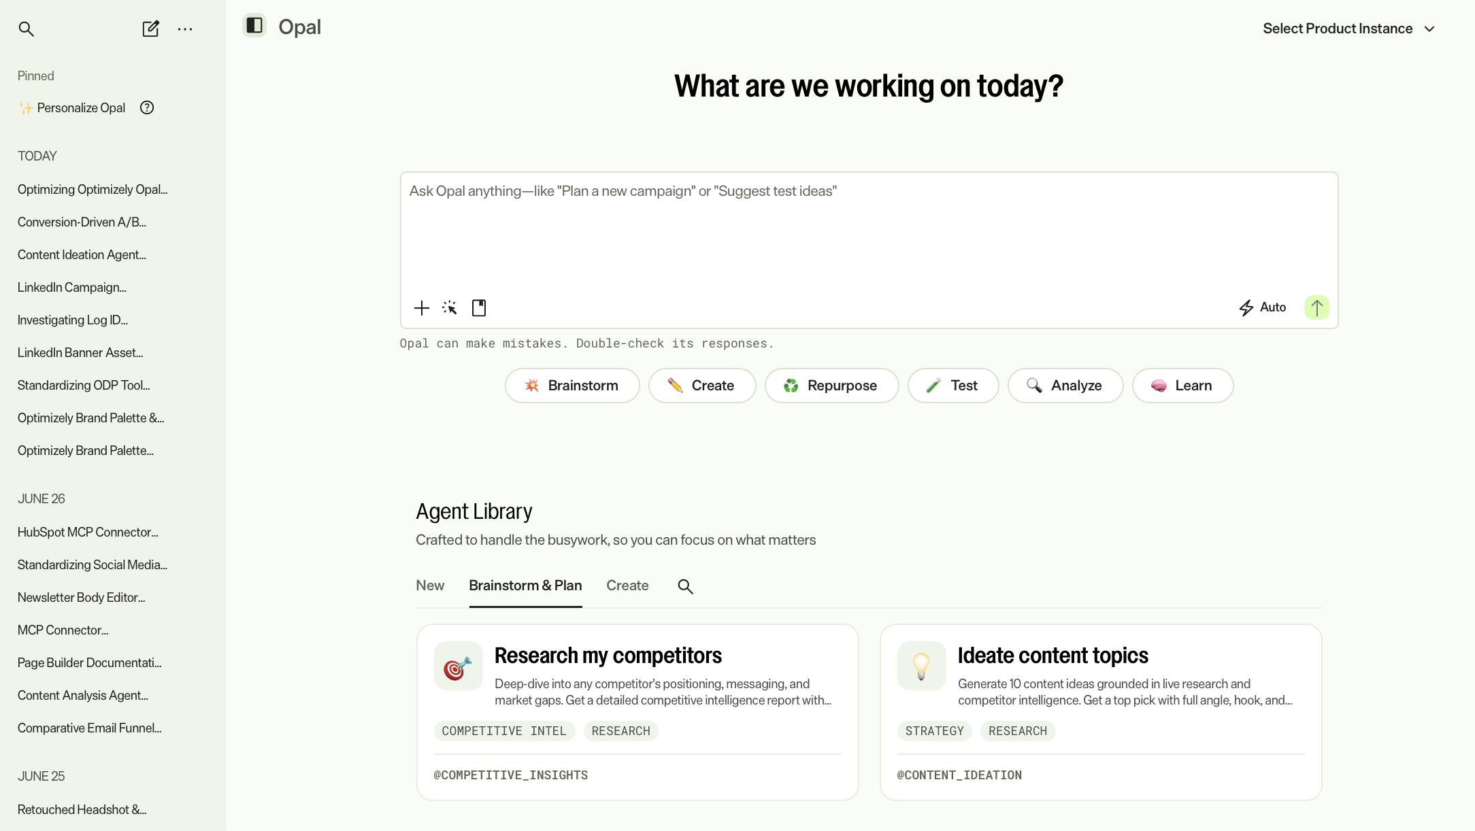
Task: Click the Repurpose suggestion button
Action: (x=831, y=386)
